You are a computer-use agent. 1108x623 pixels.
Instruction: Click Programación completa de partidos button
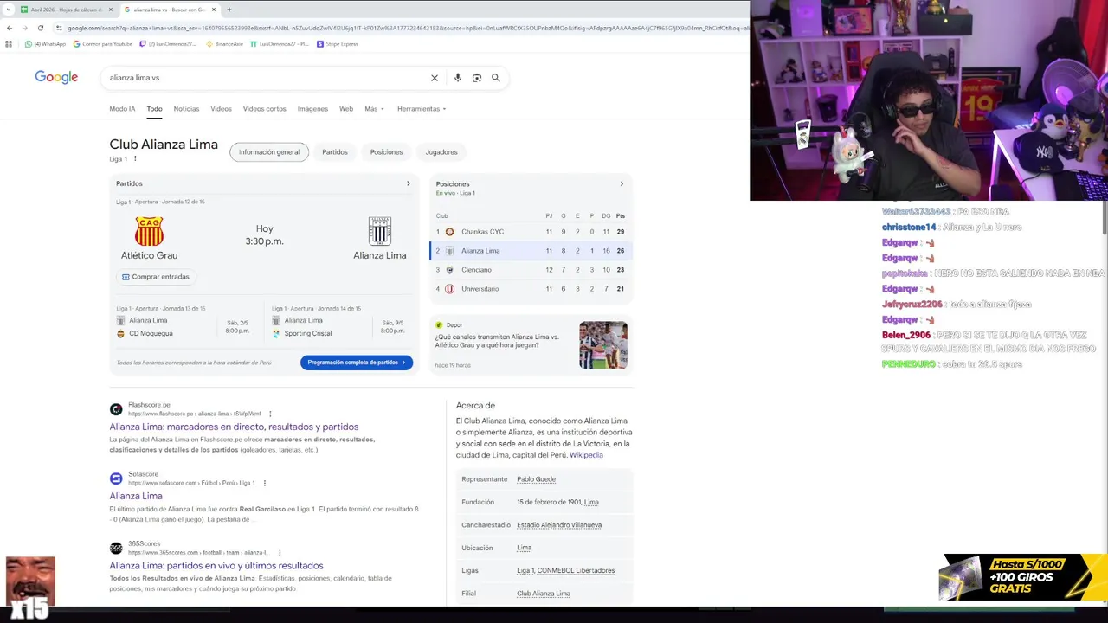tap(357, 363)
